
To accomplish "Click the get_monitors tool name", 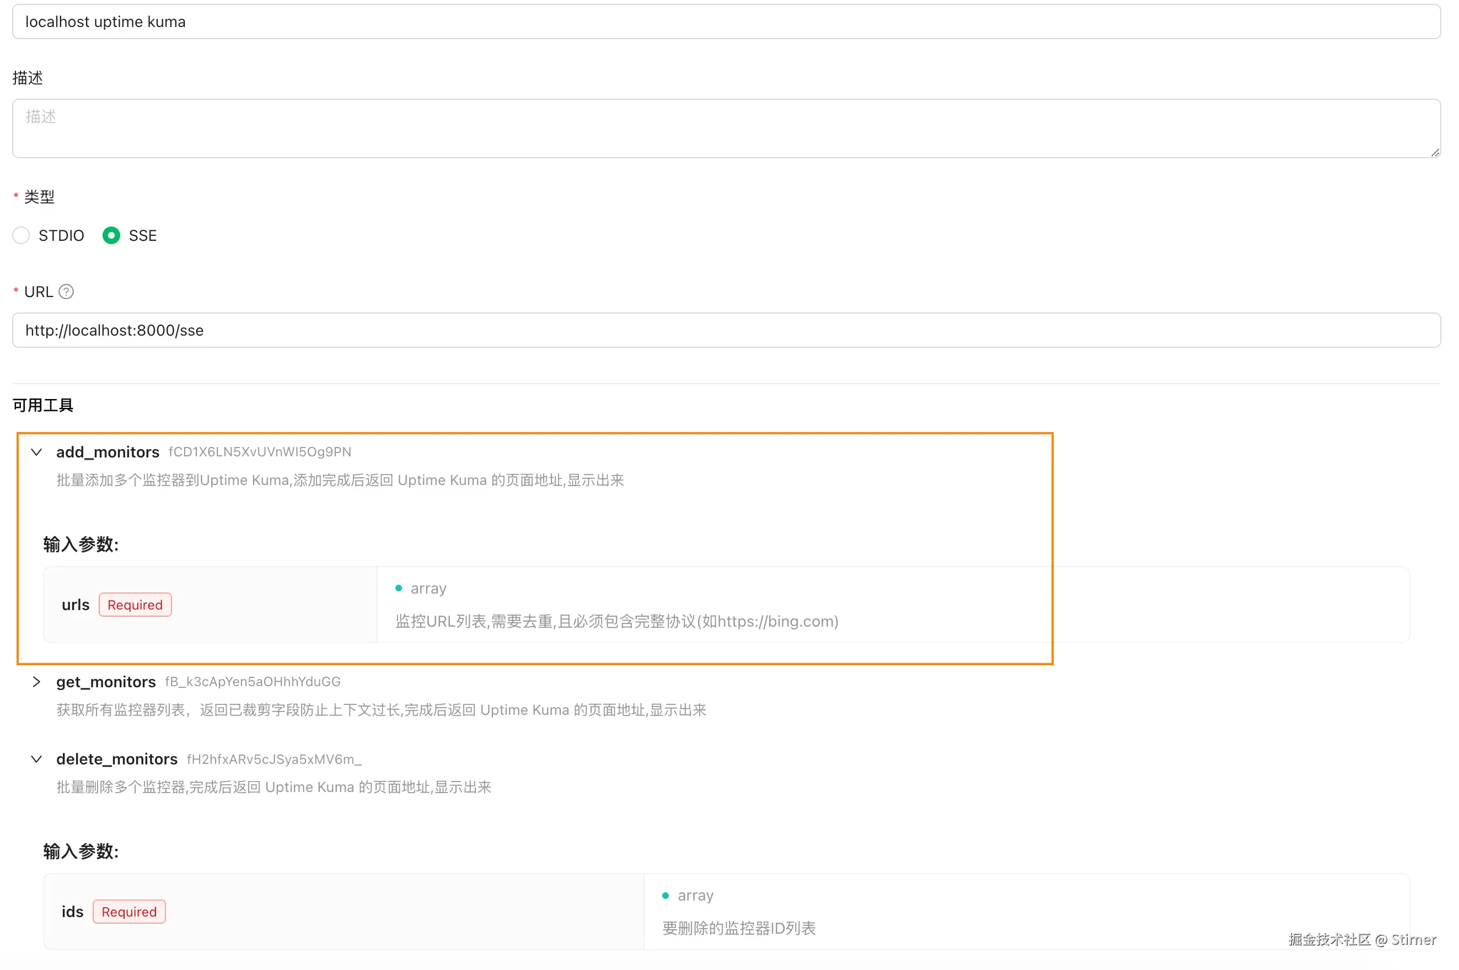I will (x=106, y=682).
